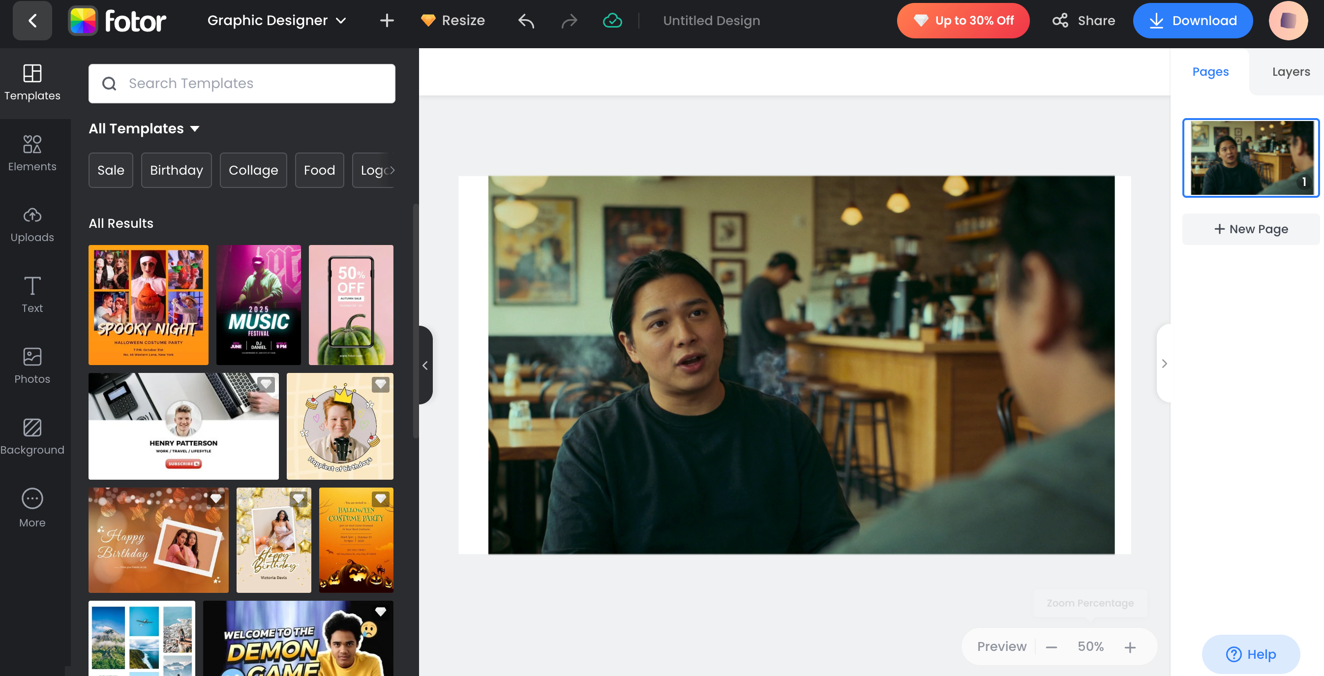Screen dimensions: 1324x676
Task: Collapse the templates side panel
Action: [425, 365]
